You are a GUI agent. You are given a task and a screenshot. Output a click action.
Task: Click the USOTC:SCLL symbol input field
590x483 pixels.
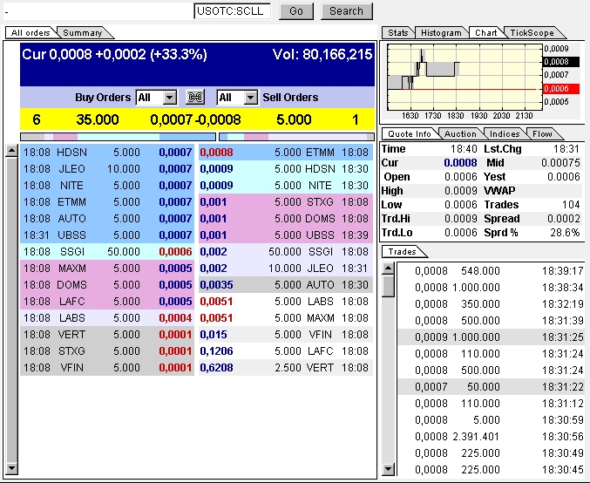[x=232, y=11]
